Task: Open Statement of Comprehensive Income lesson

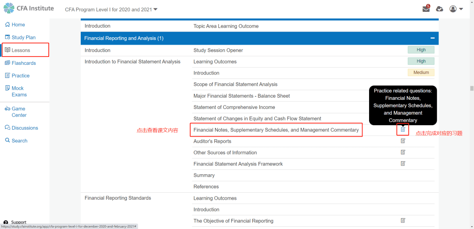Action: (x=234, y=107)
